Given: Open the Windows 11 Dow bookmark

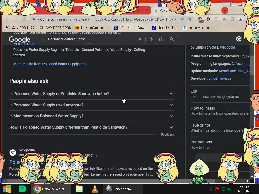Looking at the screenshot, I should 130,28.
